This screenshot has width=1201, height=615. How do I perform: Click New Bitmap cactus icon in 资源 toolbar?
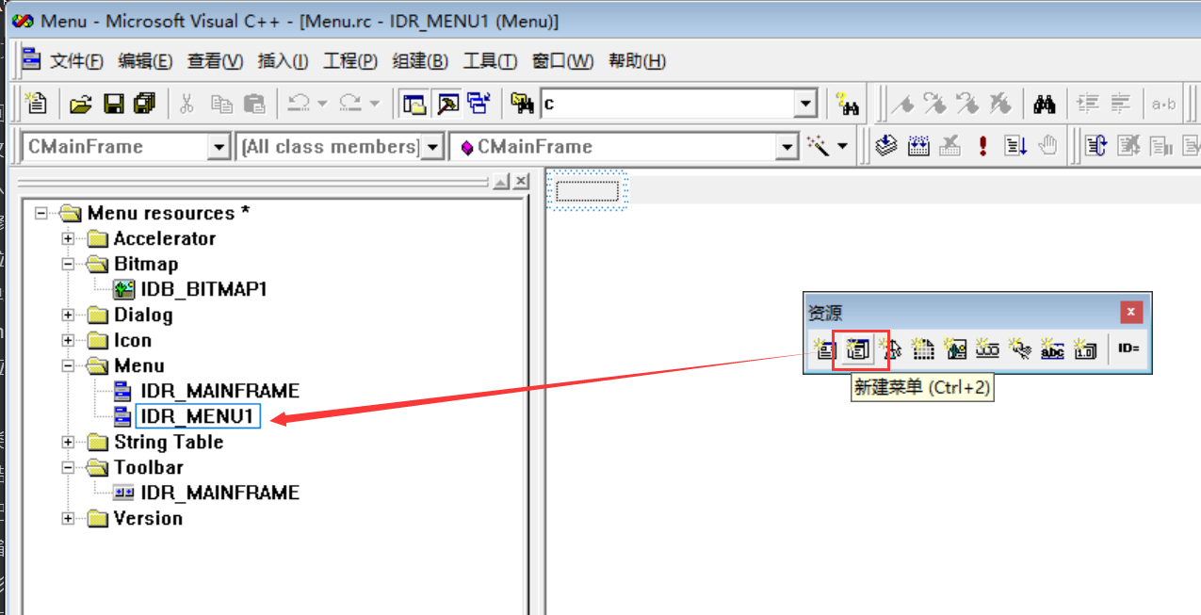[x=955, y=349]
